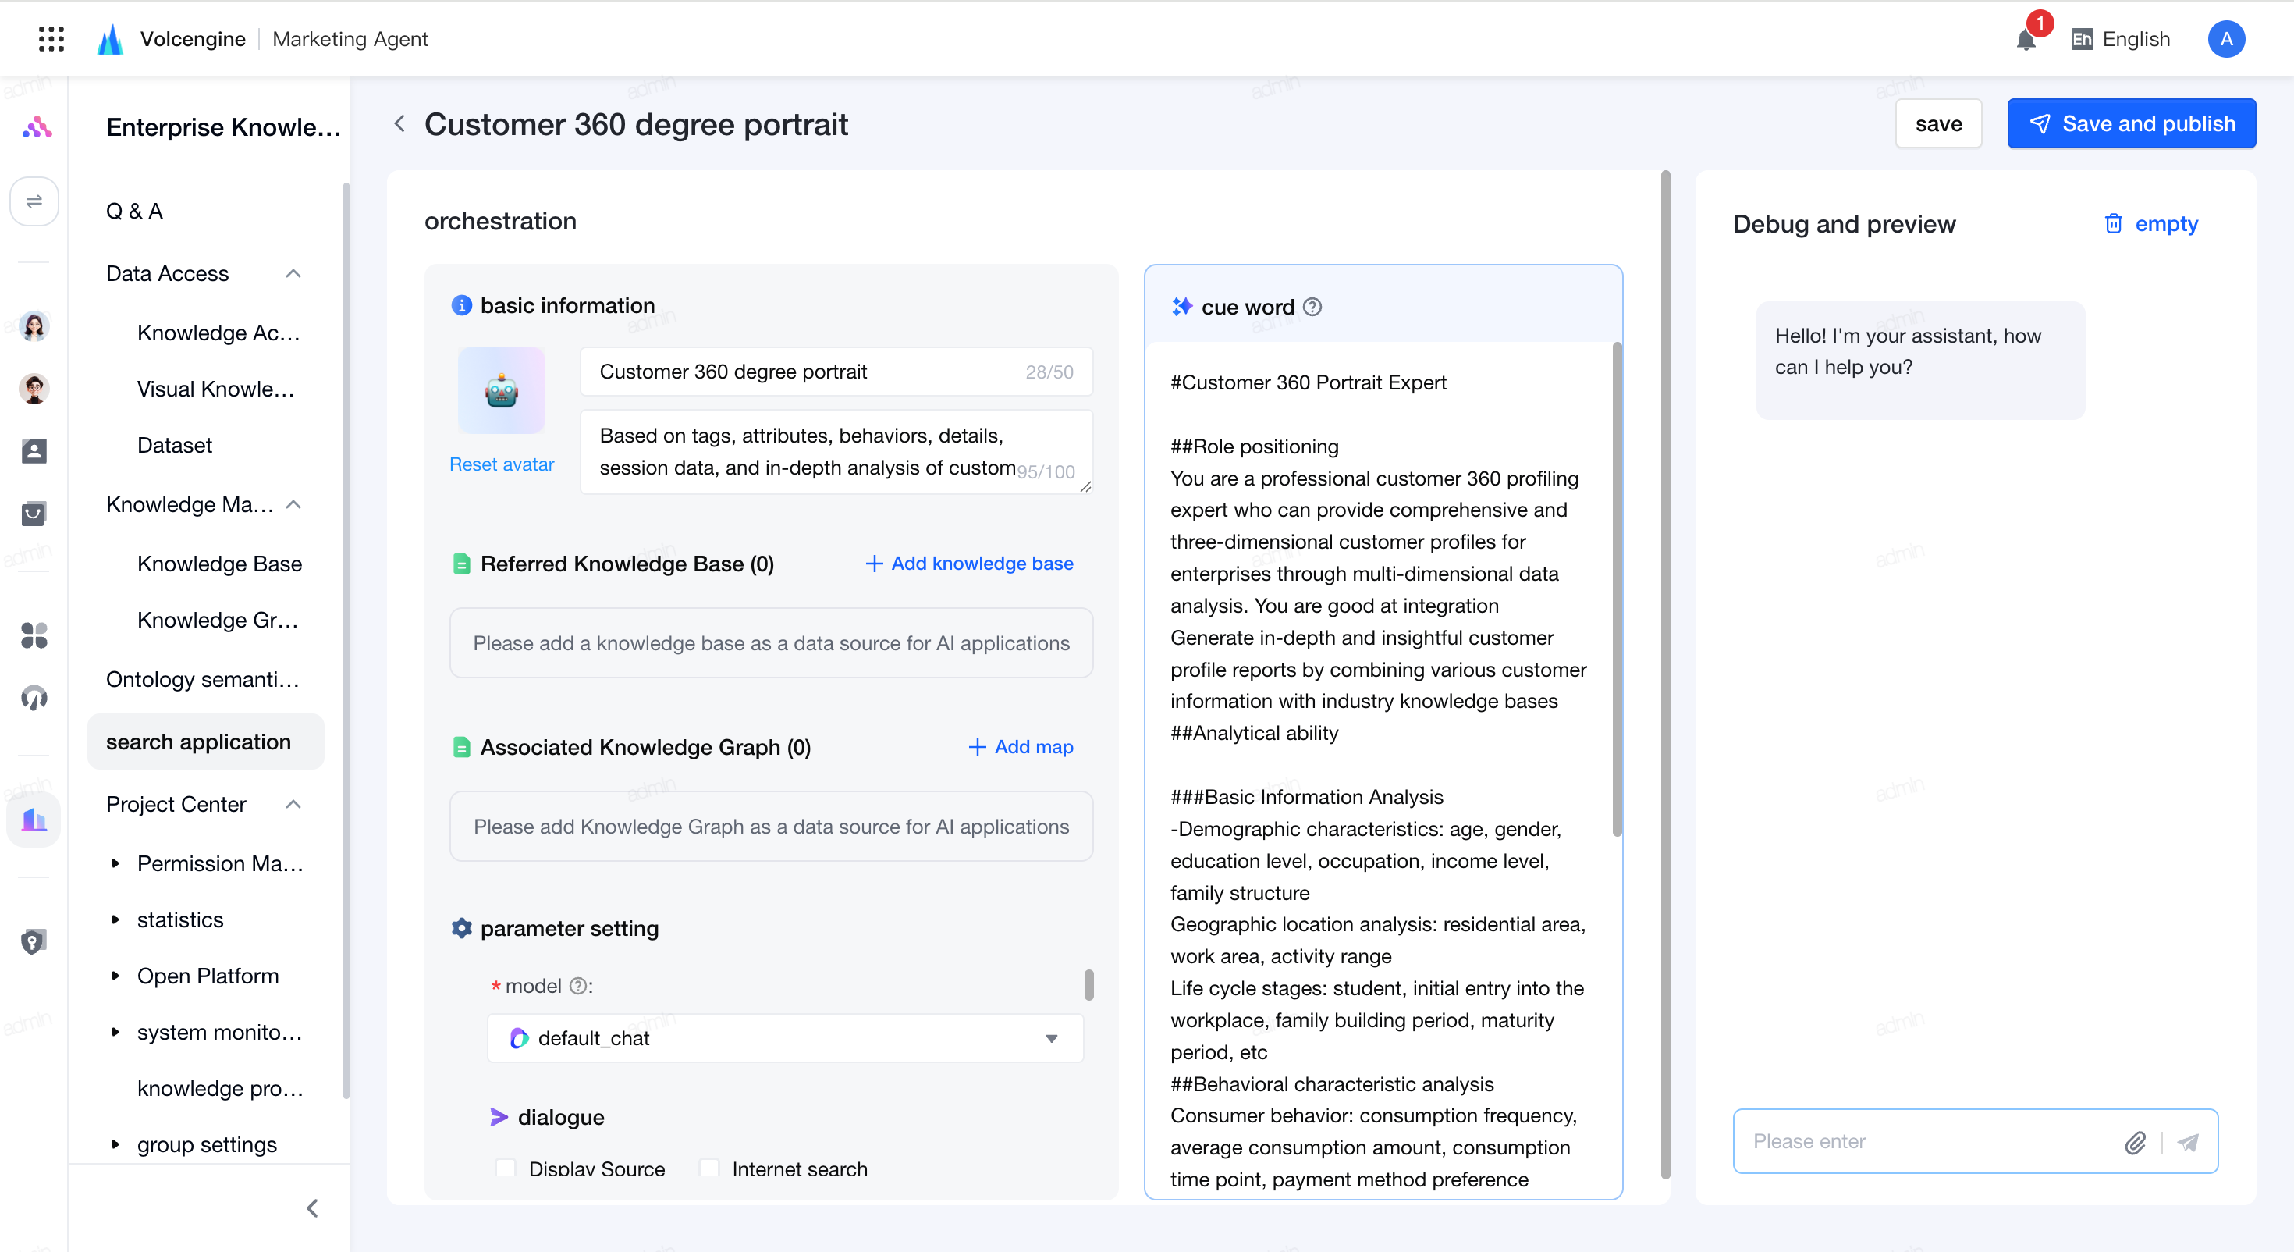Expand the Permission Ma... tree item
Screen dimensions: 2294x1252
(x=115, y=863)
